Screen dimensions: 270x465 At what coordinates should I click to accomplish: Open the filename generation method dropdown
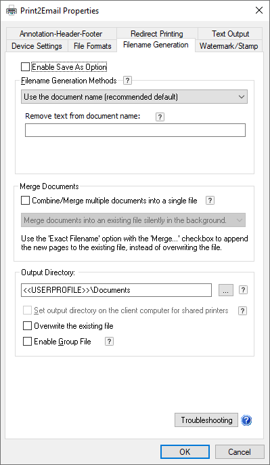tap(134, 97)
